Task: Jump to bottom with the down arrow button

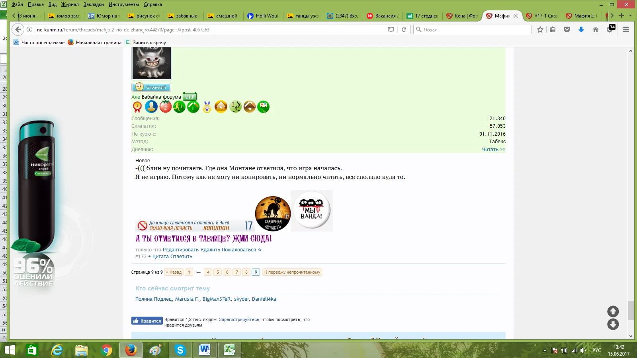Action: 613,325
